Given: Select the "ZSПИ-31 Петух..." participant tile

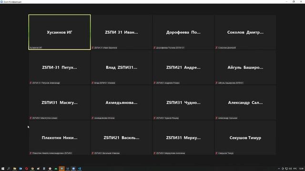Looking at the screenshot, I should 60,67.
